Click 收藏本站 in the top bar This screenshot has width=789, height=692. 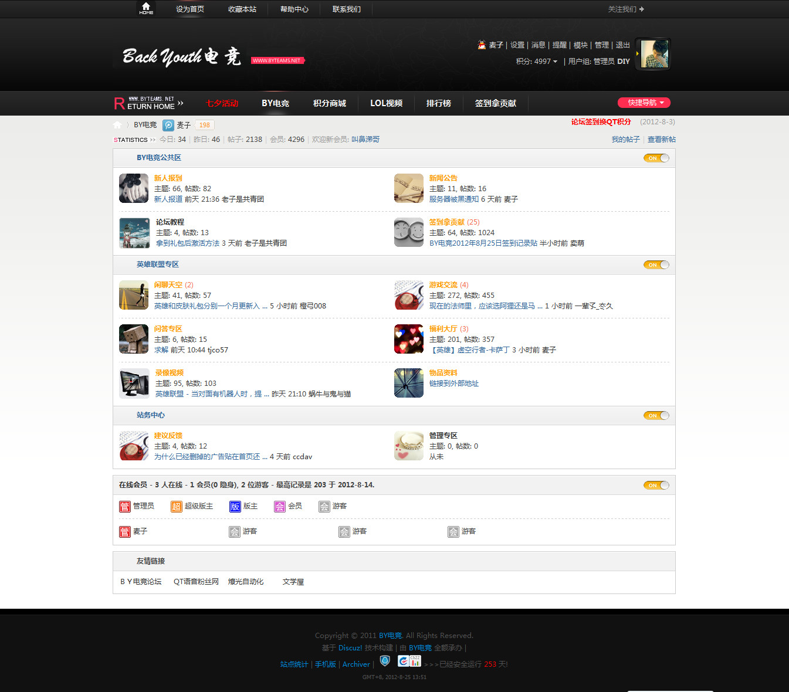coord(242,9)
